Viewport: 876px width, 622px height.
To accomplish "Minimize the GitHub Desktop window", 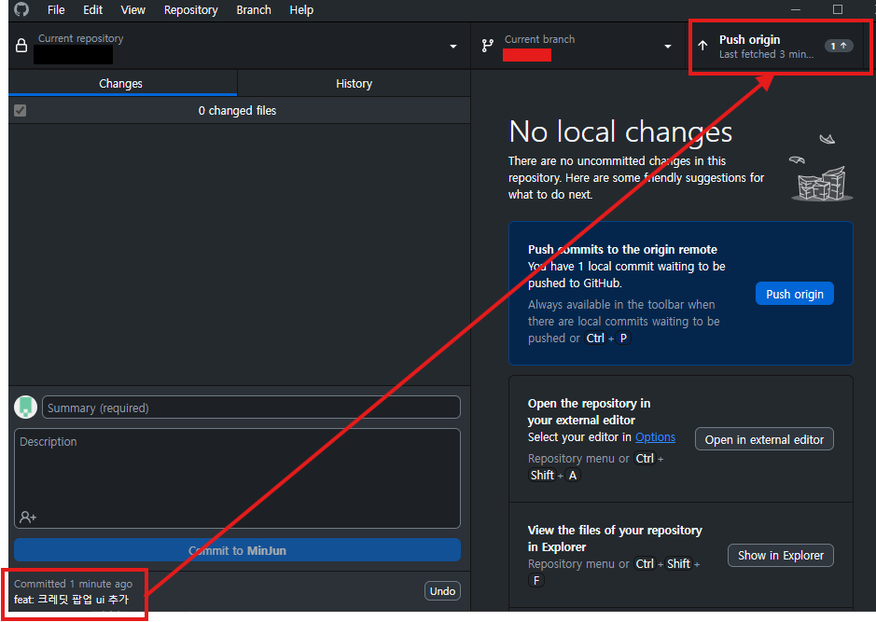I will 796,9.
